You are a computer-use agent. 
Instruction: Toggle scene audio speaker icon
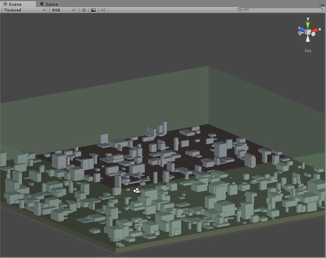click(x=103, y=10)
